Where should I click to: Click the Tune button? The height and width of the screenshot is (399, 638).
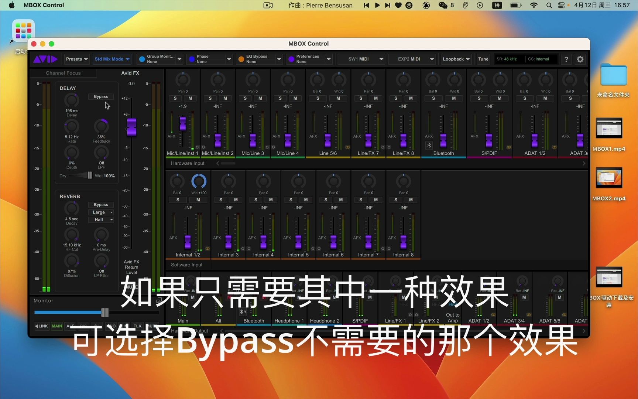pos(483,59)
